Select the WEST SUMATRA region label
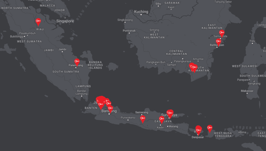The image size is (266, 151). point(29,41)
